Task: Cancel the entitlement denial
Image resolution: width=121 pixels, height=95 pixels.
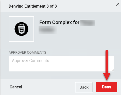Action: pyautogui.click(x=16, y=87)
